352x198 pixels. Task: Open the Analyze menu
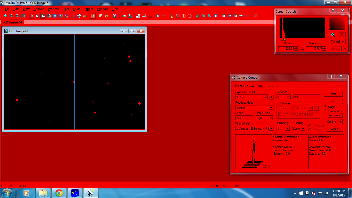(x=39, y=9)
